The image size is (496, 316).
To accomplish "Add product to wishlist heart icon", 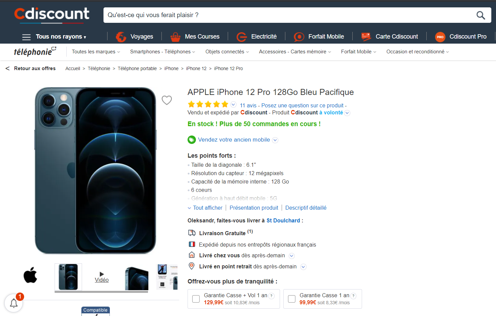I will coord(167,100).
